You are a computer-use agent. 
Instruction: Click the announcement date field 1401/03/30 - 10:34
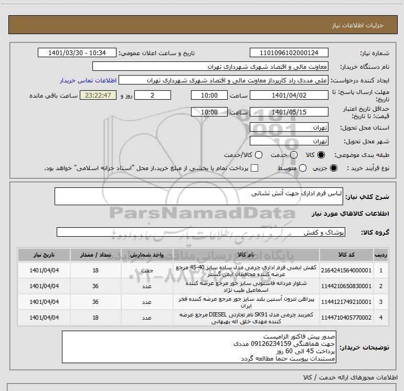click(77, 53)
